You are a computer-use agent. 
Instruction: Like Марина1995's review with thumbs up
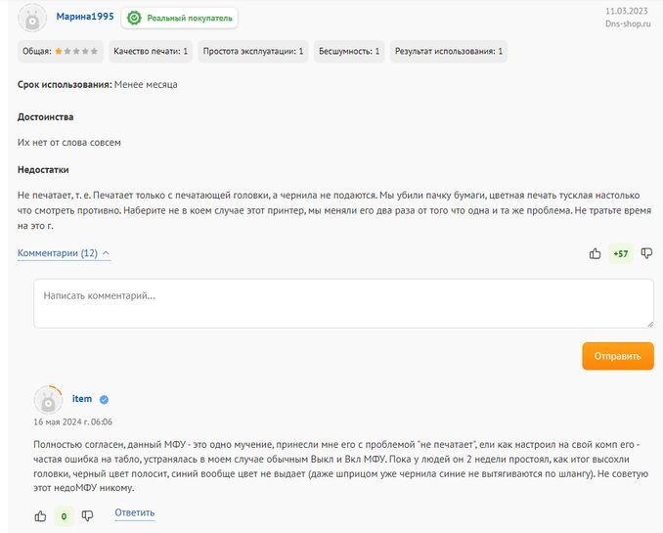point(595,253)
